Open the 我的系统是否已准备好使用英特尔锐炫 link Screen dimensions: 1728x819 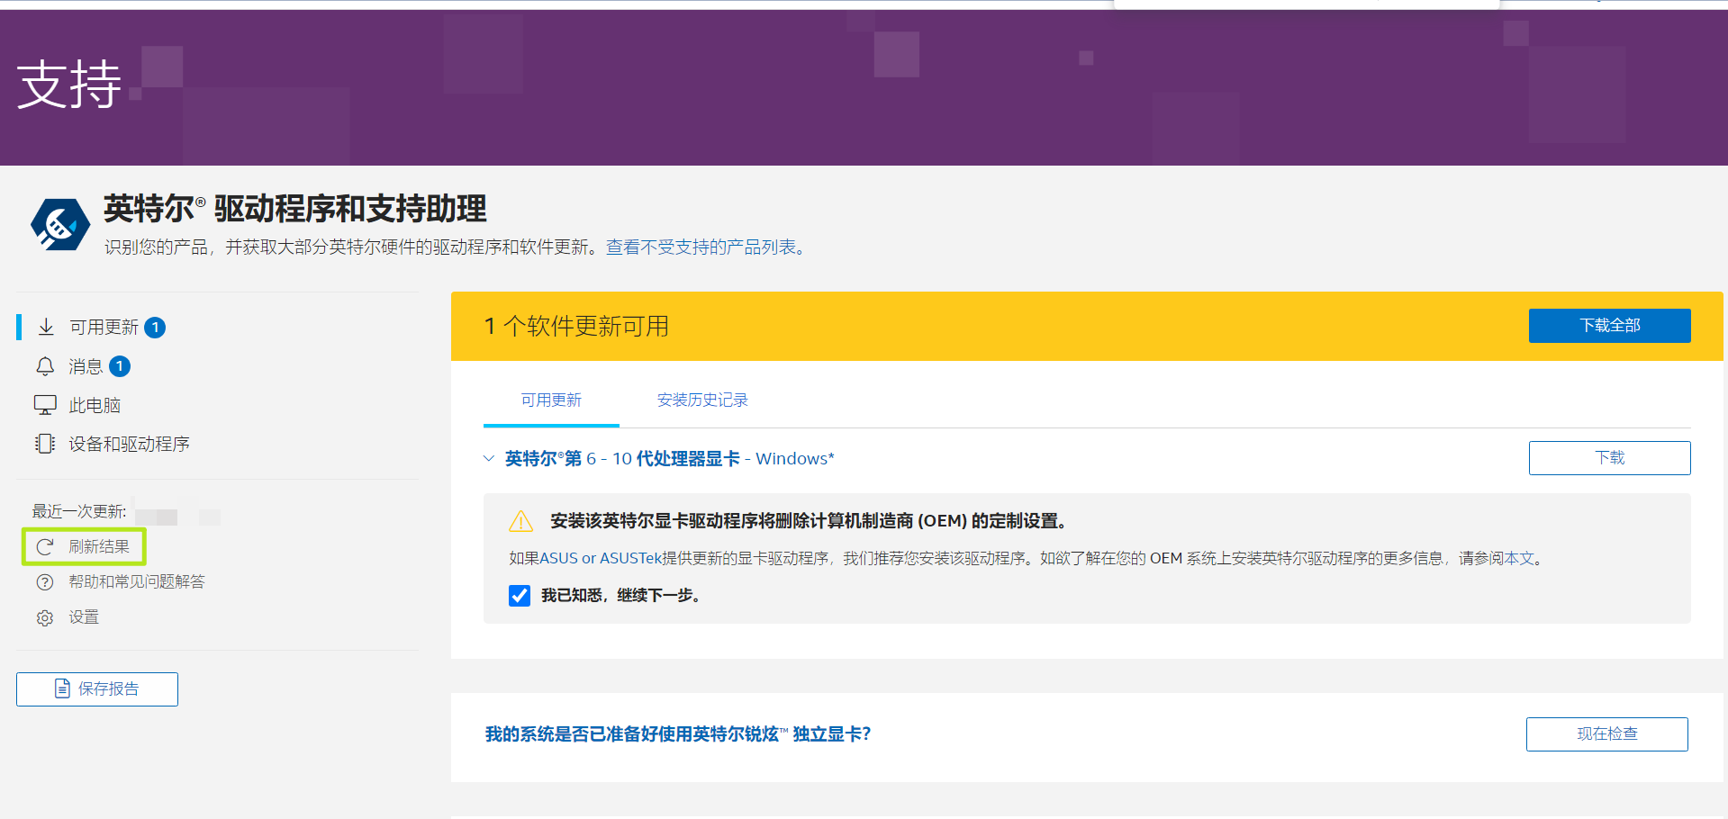point(677,734)
